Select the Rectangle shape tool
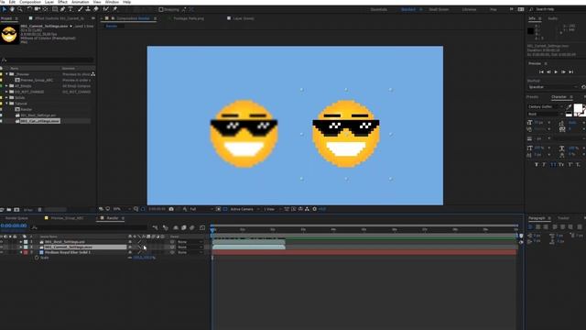Screen dimensions: 586x330 [55, 9]
